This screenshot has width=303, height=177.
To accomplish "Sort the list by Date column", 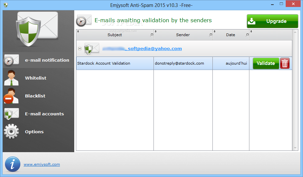I will [x=230, y=35].
